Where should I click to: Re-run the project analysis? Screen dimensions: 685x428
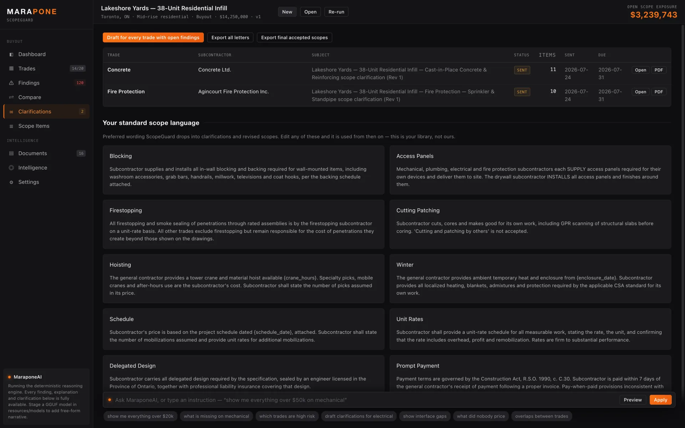pos(336,12)
